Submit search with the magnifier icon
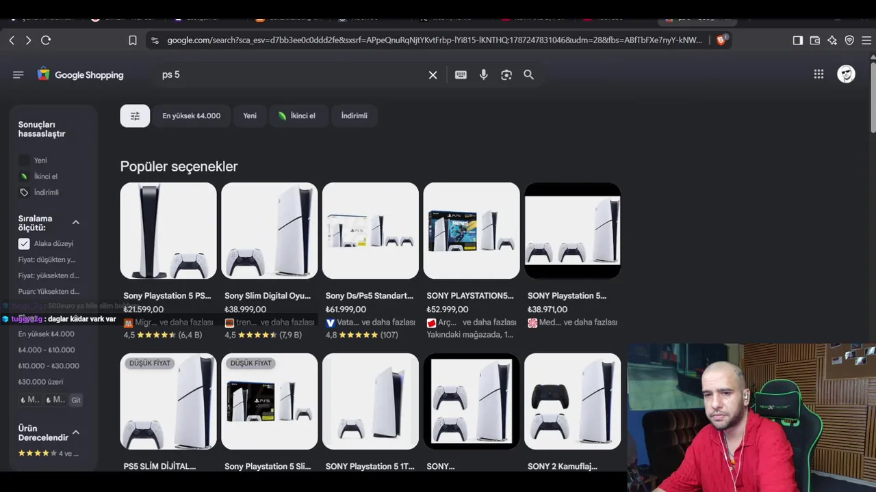Viewport: 876px width, 492px height. click(529, 75)
